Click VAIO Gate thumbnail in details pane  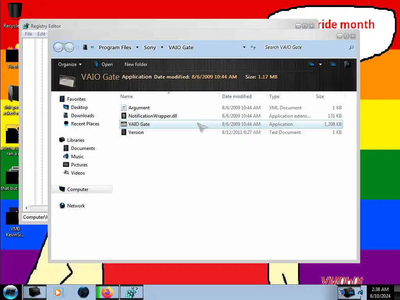pyautogui.click(x=67, y=80)
